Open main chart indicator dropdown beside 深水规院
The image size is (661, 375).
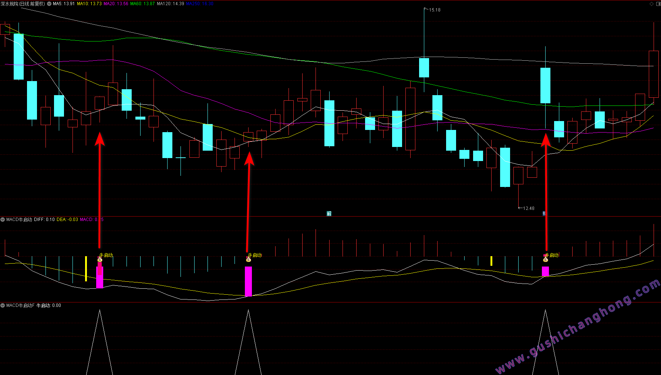tap(49, 4)
